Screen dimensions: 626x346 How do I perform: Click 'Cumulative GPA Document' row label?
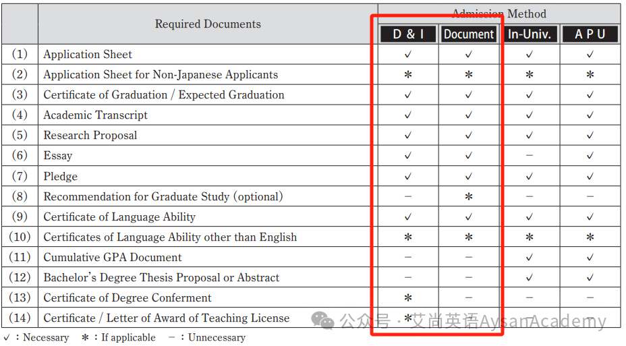(x=113, y=258)
